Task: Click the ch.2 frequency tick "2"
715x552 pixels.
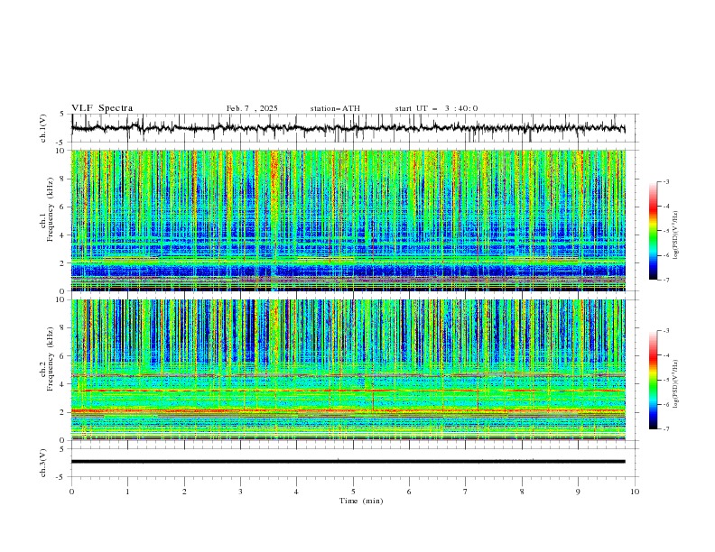Action: pyautogui.click(x=62, y=412)
